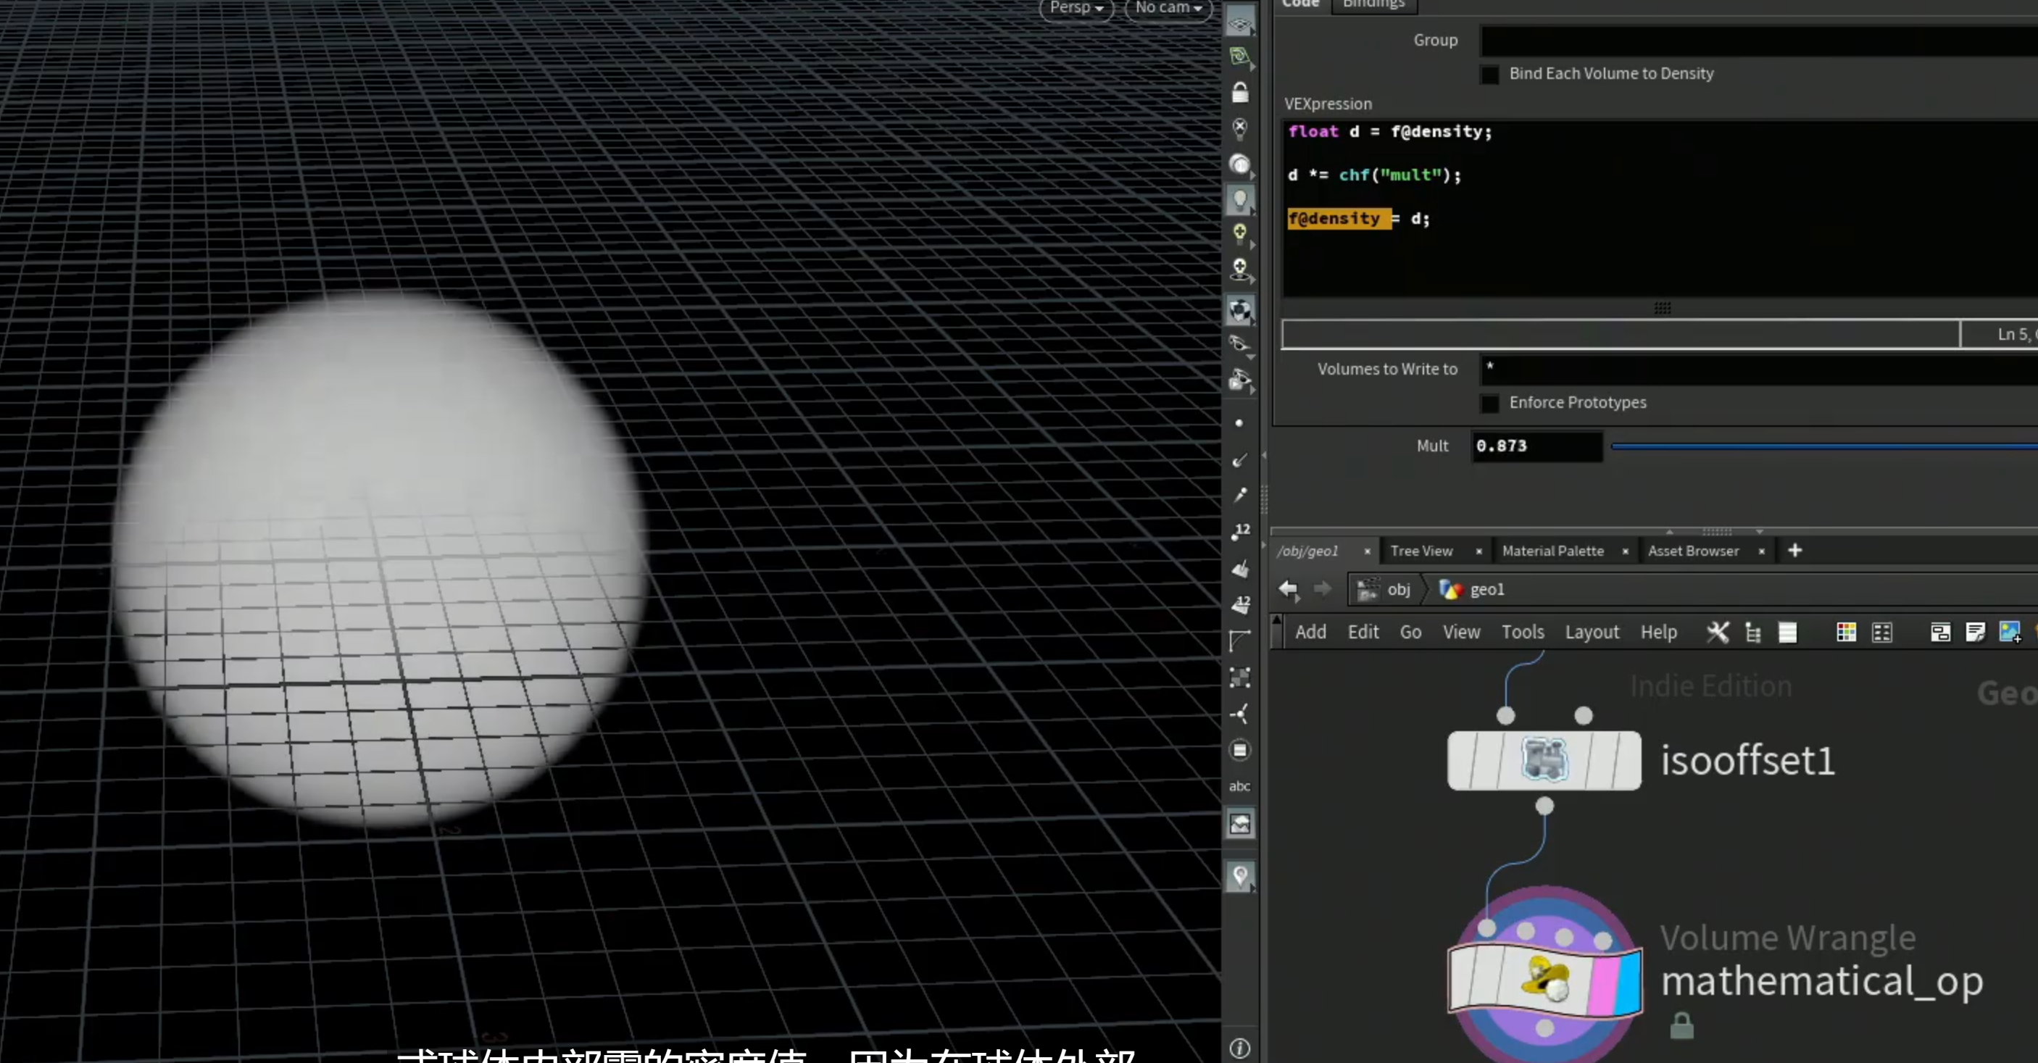Add a network box icon
2038x1063 pixels.
[x=1941, y=632]
